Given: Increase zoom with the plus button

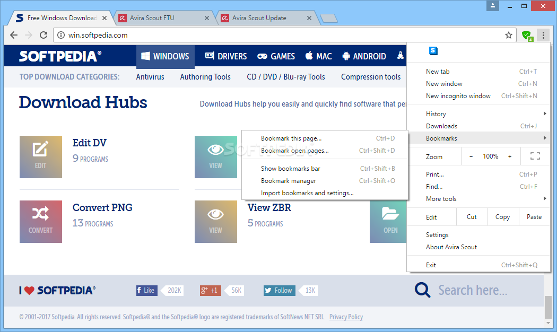Looking at the screenshot, I should 510,156.
